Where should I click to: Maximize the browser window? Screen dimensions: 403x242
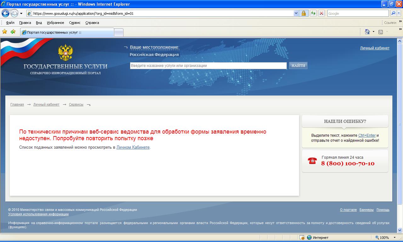click(392, 4)
